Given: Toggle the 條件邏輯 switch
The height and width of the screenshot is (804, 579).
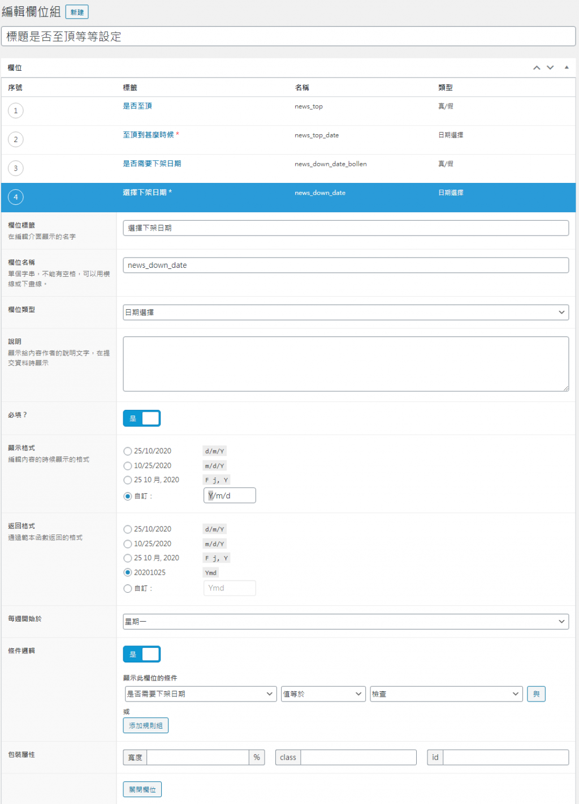Looking at the screenshot, I should click(142, 655).
